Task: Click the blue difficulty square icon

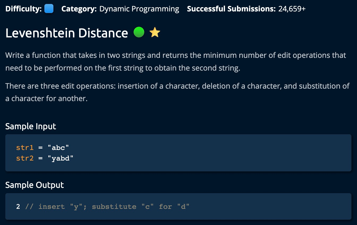Action: pyautogui.click(x=49, y=9)
